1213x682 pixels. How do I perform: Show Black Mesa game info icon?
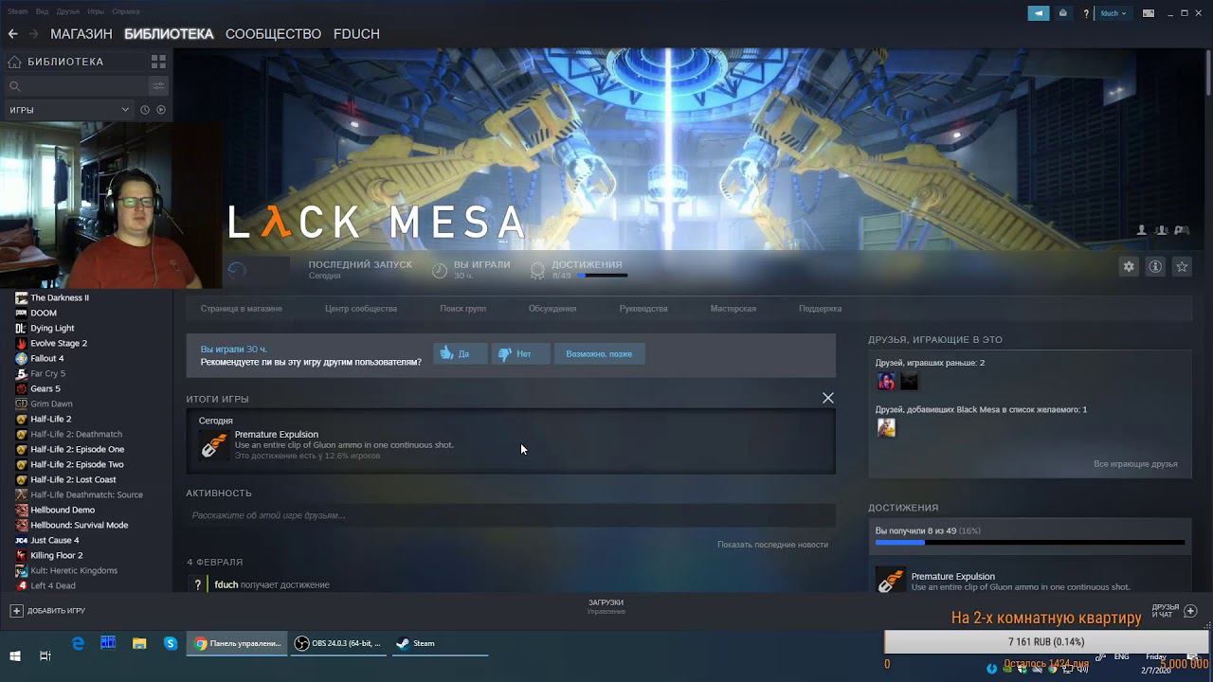coord(1155,267)
